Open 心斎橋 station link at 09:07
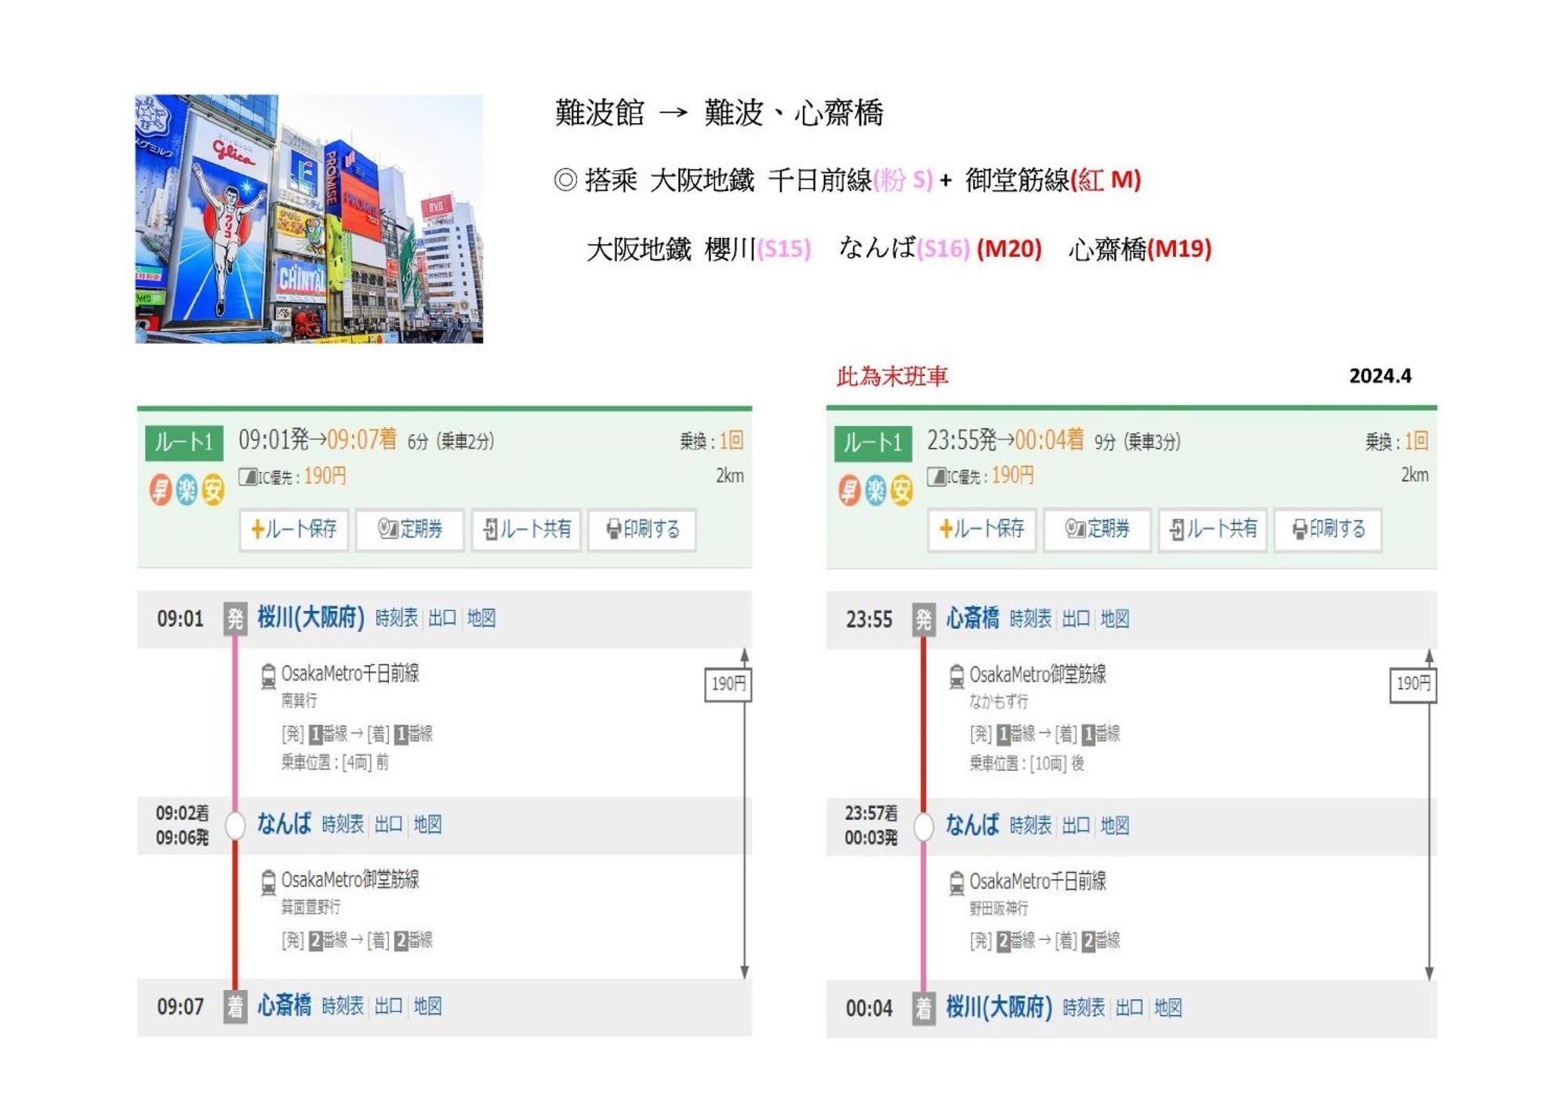Image resolution: width=1568 pixels, height=1107 pixels. coord(285,1005)
